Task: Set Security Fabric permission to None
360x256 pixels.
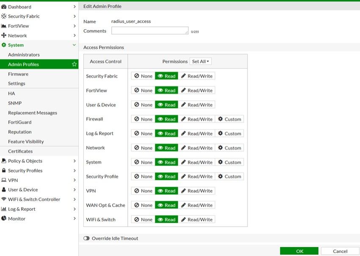Action: pos(143,76)
